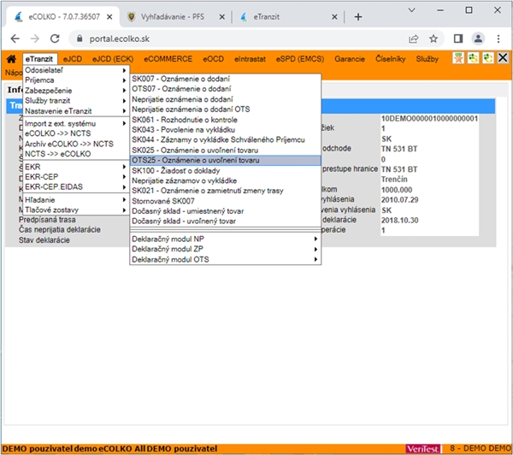Expand the EKR-CEP.EIDAS submenu
Viewport: 513px width, 455px height.
pyautogui.click(x=76, y=187)
